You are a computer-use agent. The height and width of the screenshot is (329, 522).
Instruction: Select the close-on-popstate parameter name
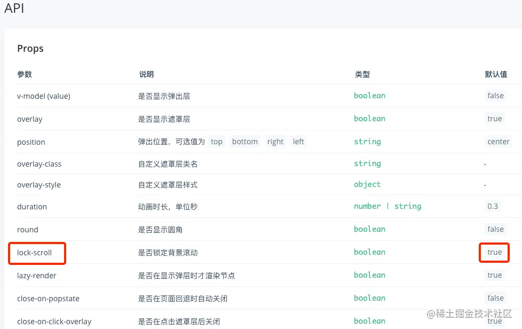click(48, 299)
